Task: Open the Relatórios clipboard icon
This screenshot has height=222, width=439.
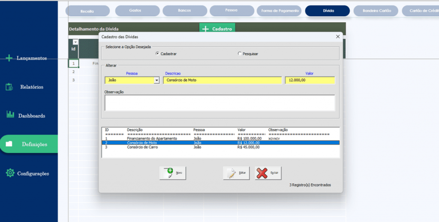Action: 9,87
